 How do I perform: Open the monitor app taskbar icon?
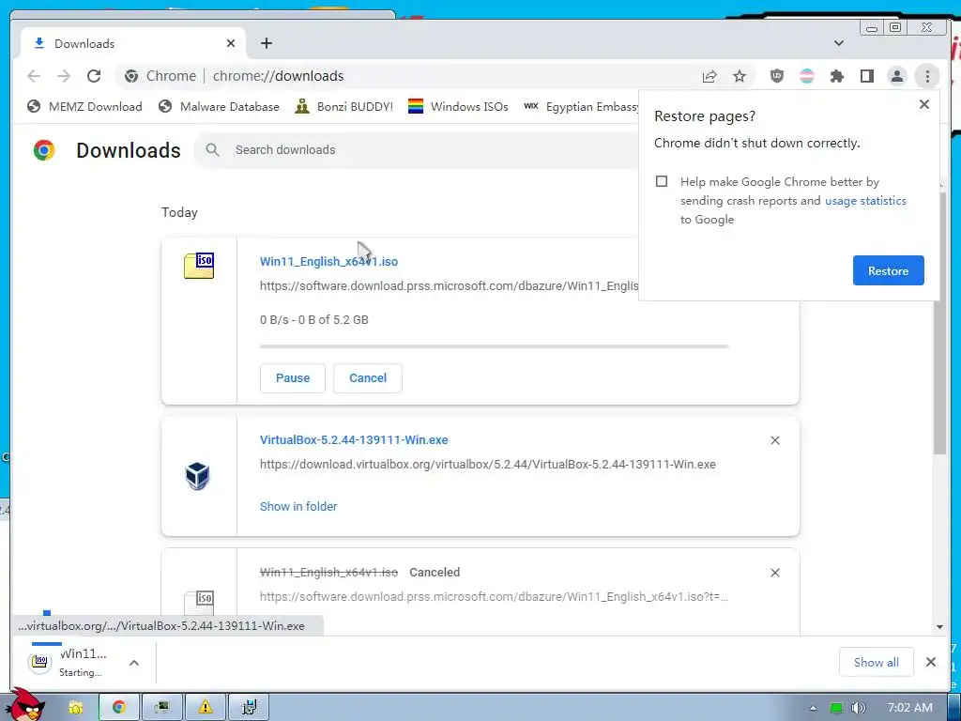click(161, 708)
